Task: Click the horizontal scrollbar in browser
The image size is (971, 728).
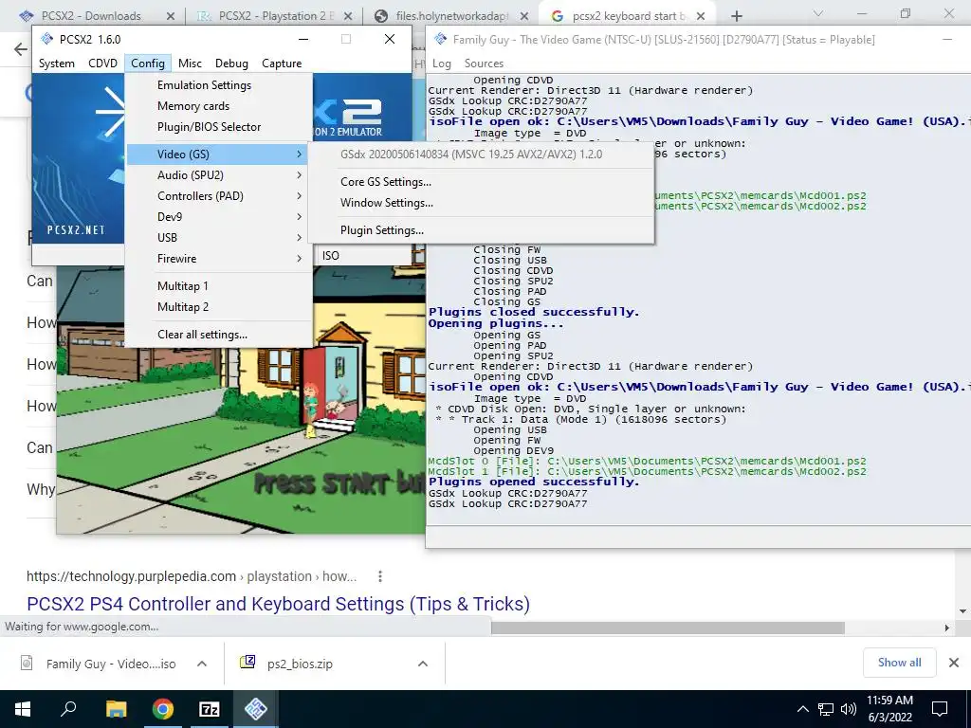Action: 669,628
